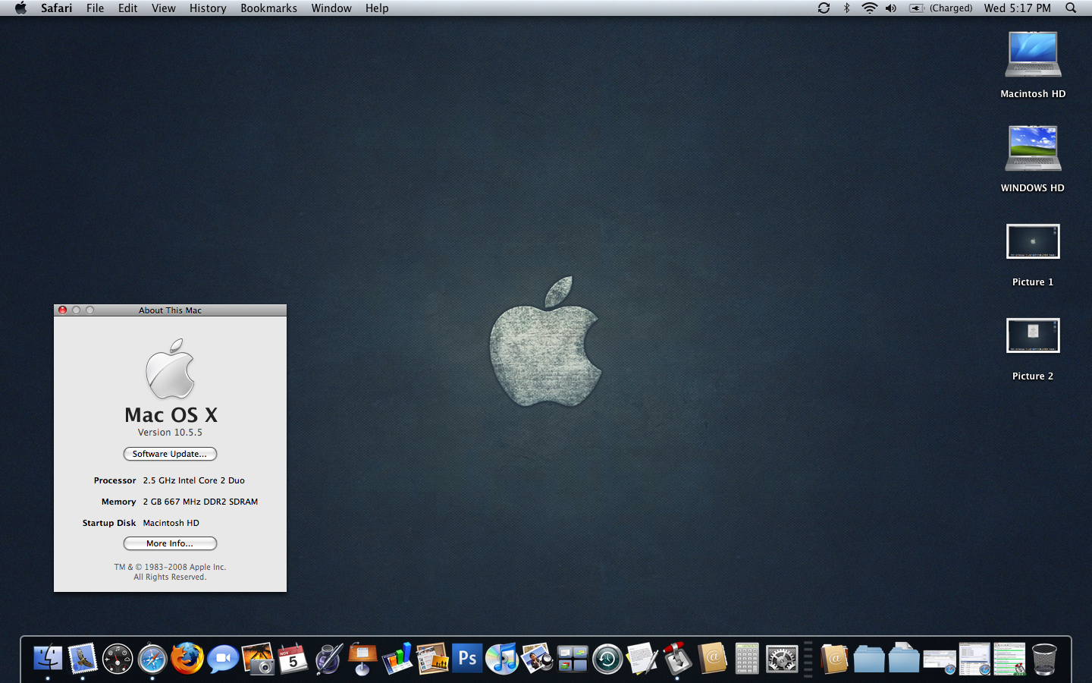This screenshot has width=1092, height=683.
Task: Open the iCal calendar icon
Action: pyautogui.click(x=293, y=659)
